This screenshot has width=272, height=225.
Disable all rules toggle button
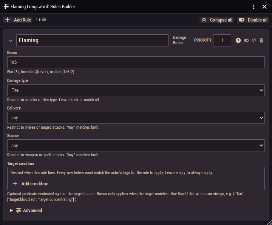pos(253,20)
